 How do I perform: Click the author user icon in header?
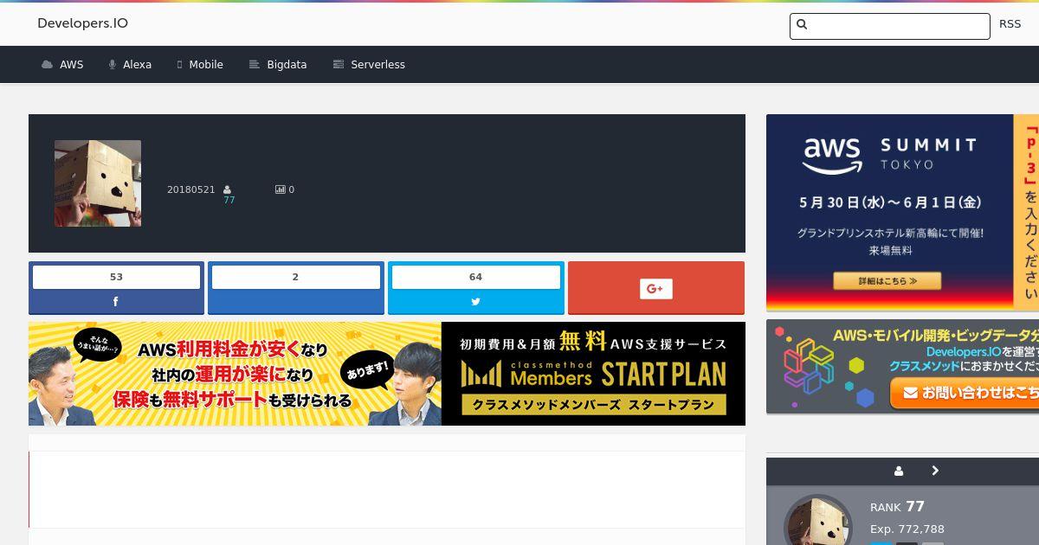click(228, 189)
